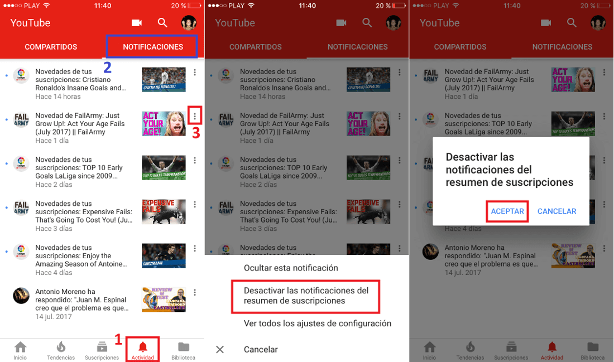Tap FailArmy logo beside Expensive Fails notification, left screen

pyautogui.click(x=21, y=208)
